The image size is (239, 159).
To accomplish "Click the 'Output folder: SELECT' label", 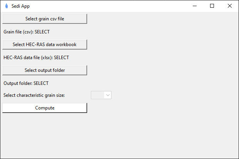I will click(x=26, y=83).
